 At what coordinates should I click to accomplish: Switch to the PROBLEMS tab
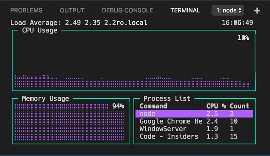pos(26,10)
